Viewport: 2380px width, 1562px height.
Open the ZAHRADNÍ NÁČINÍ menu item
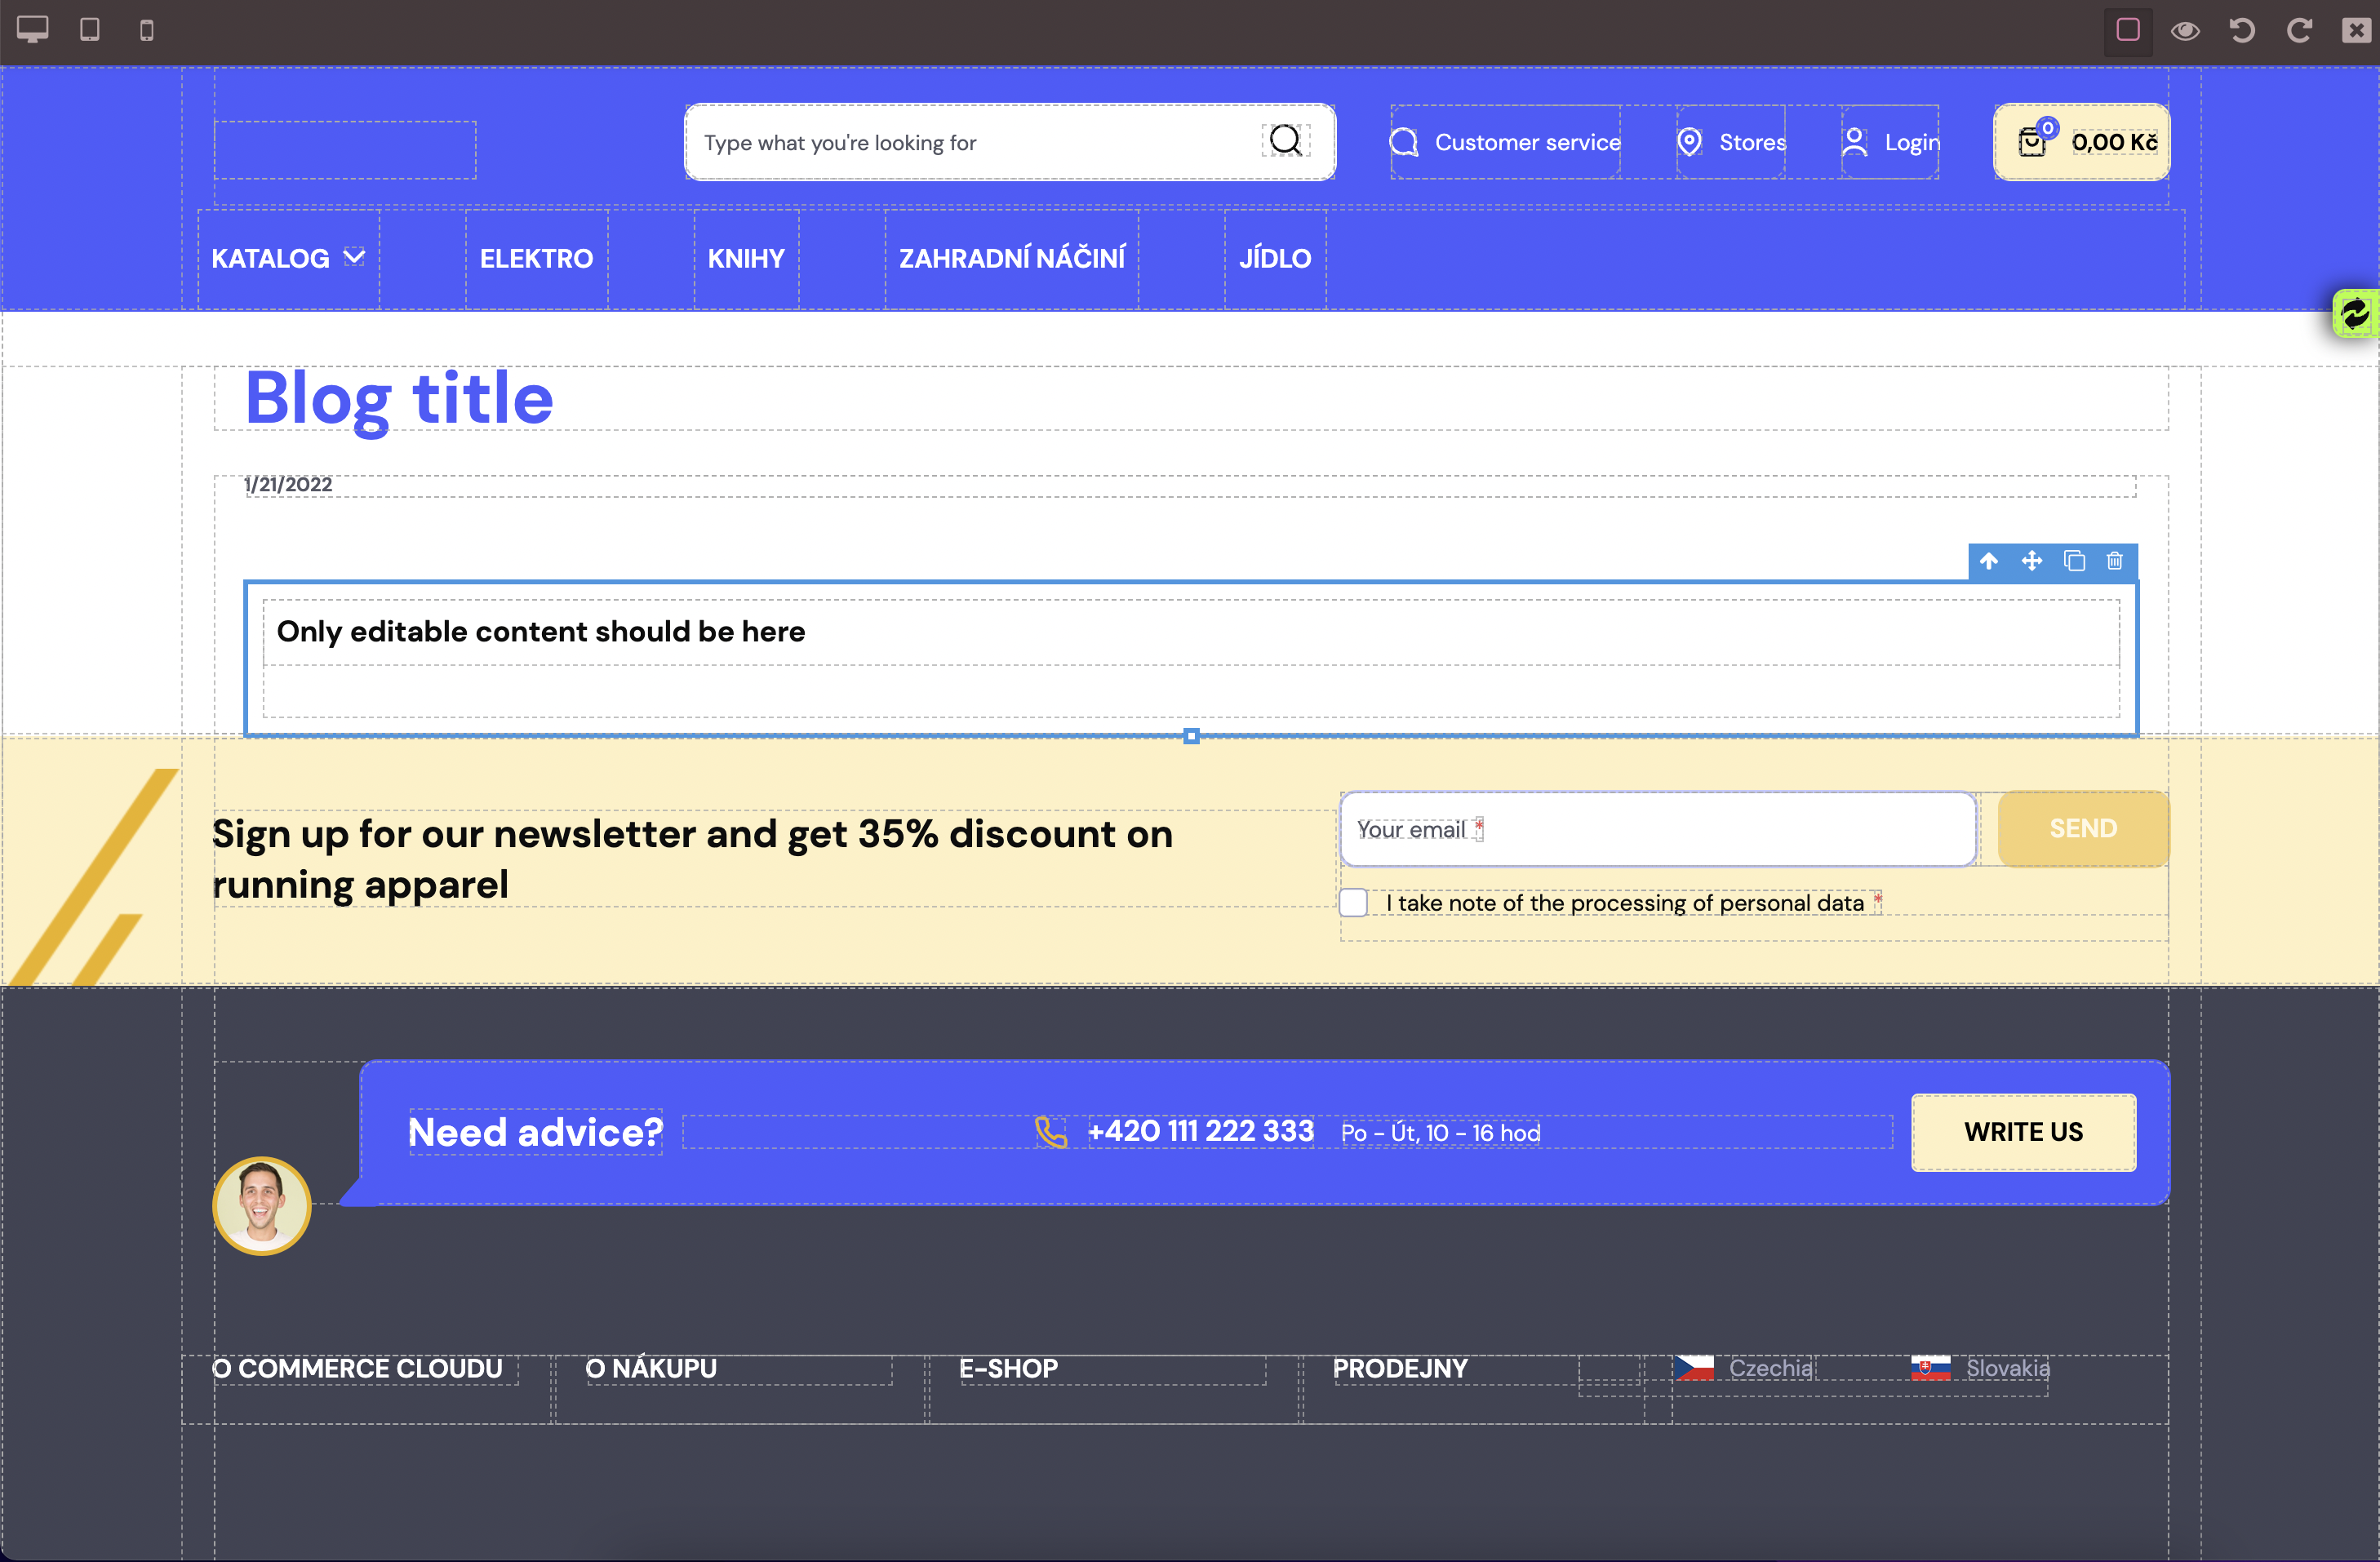tap(1012, 259)
